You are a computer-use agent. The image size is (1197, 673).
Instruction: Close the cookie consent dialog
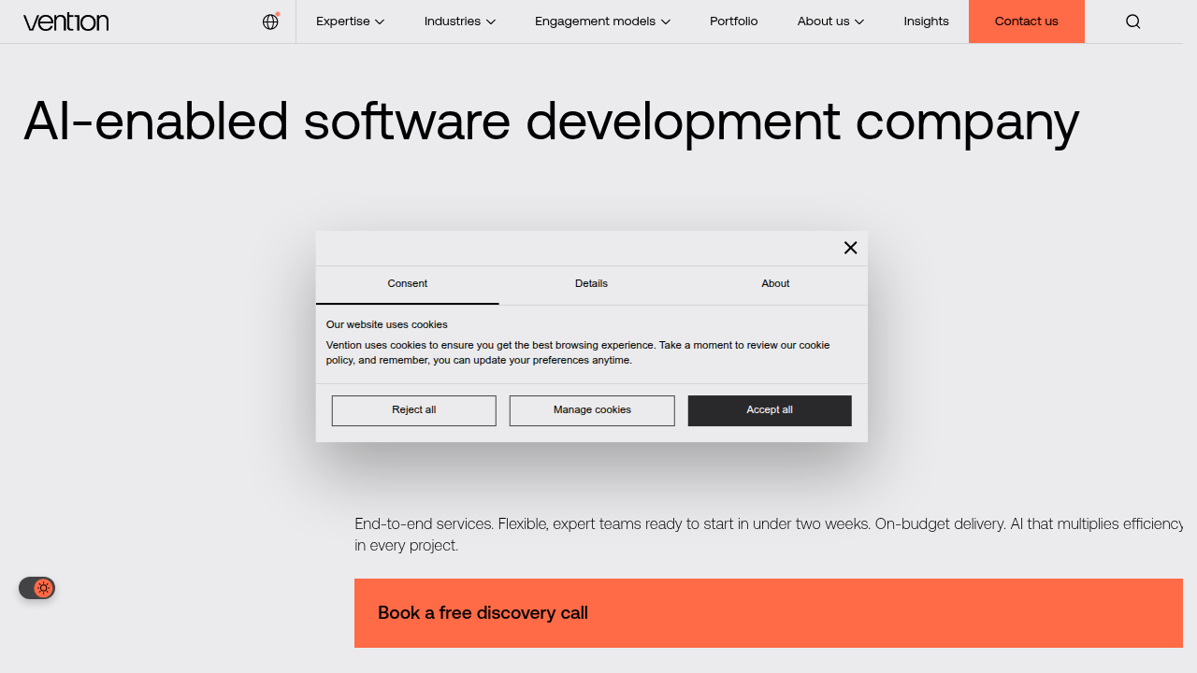[850, 248]
